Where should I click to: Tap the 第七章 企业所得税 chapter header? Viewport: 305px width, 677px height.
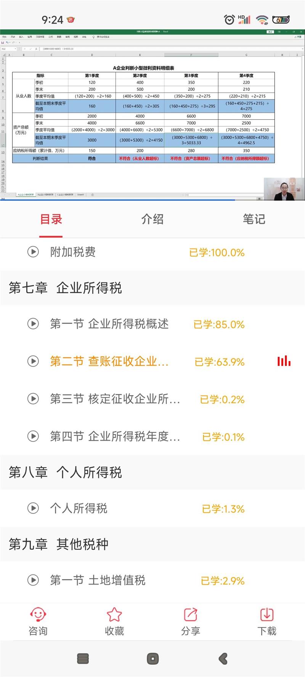[65, 288]
